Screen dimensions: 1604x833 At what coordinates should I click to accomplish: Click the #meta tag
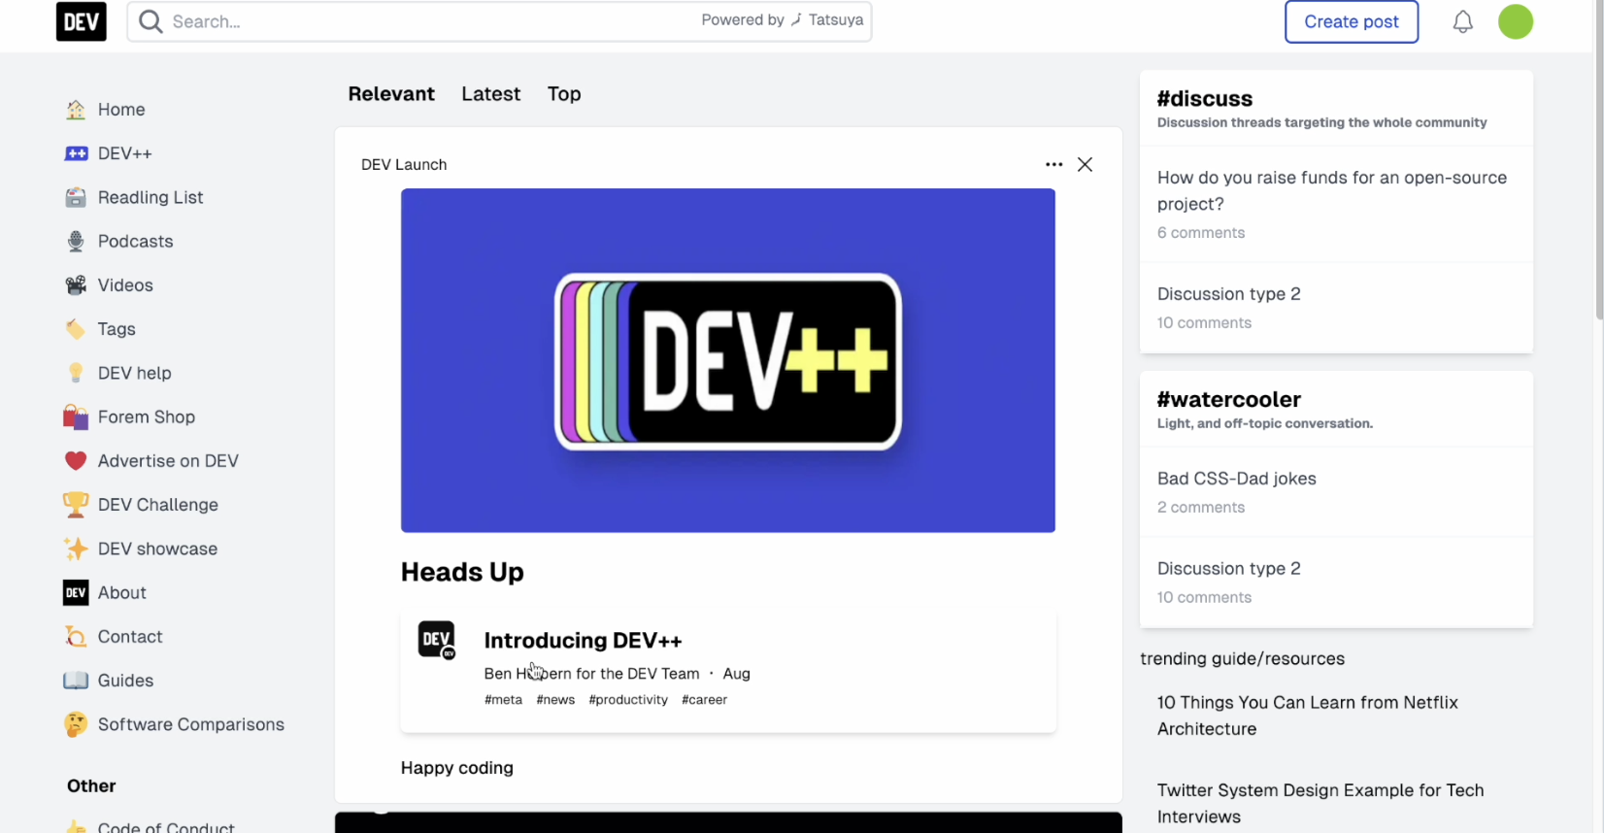point(503,700)
